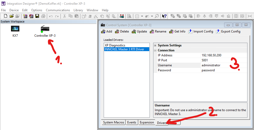The width and height of the screenshot is (254, 130).
Task: Click the Undo arrow icon
Action: (x=51, y=16)
